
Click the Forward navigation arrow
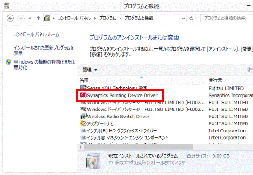coord(21,18)
